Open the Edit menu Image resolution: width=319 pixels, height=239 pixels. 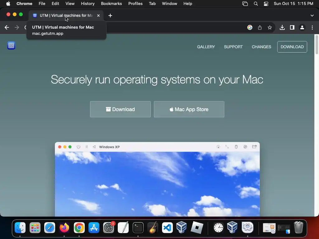55,4
